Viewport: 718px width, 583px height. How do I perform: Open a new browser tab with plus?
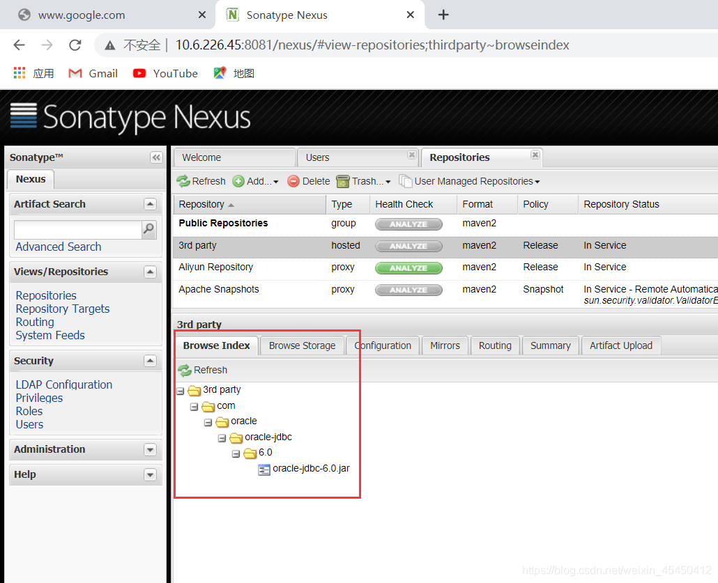(x=443, y=15)
